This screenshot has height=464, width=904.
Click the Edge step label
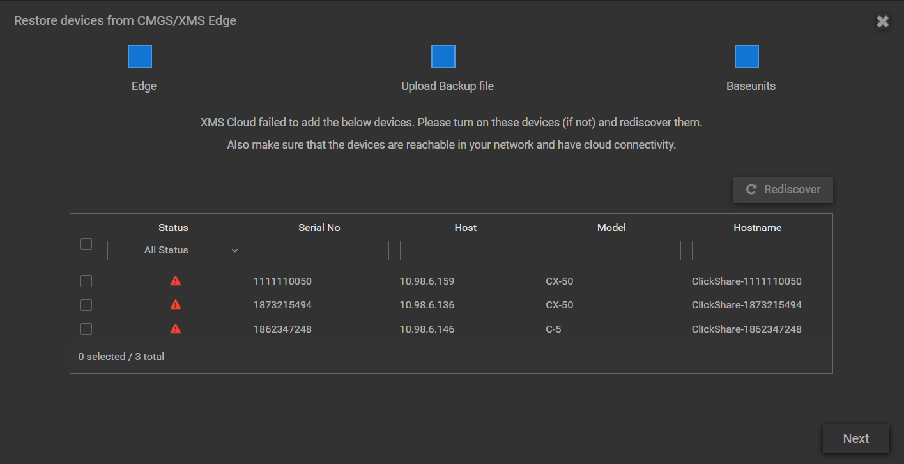point(144,86)
